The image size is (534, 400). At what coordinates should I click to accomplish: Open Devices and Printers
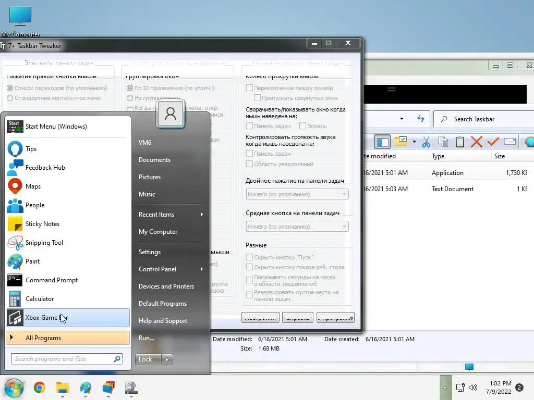[x=171, y=286]
